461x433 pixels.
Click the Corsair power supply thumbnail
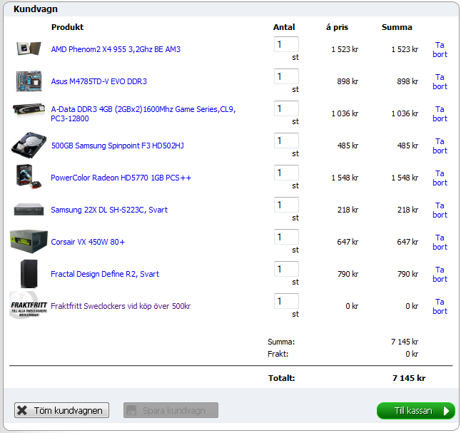click(29, 241)
